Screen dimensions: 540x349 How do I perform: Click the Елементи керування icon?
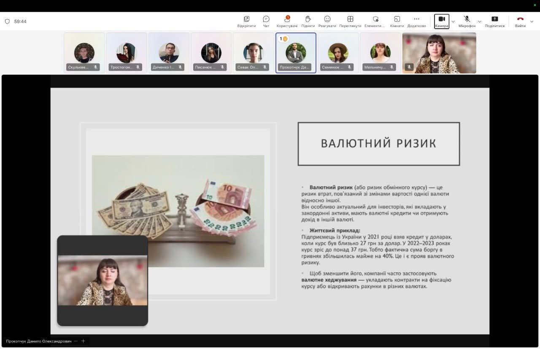click(x=375, y=19)
